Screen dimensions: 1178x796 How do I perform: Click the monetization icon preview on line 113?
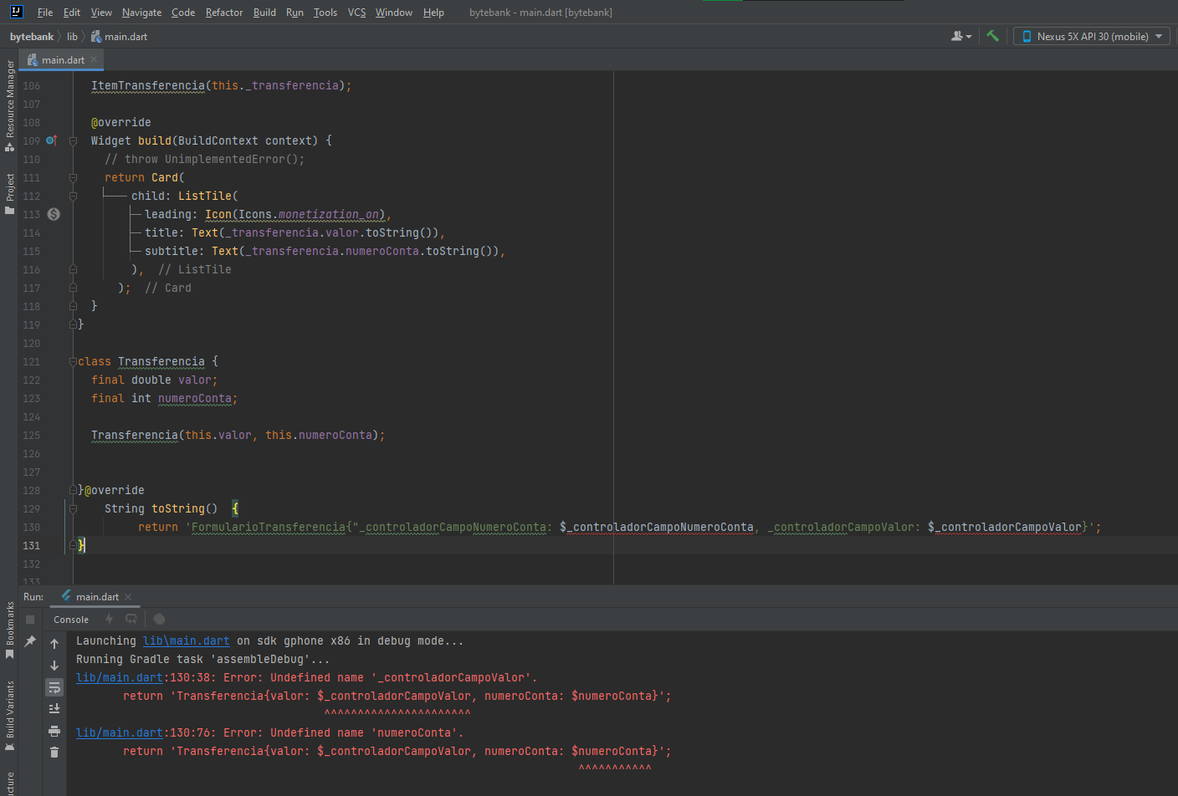pos(54,214)
